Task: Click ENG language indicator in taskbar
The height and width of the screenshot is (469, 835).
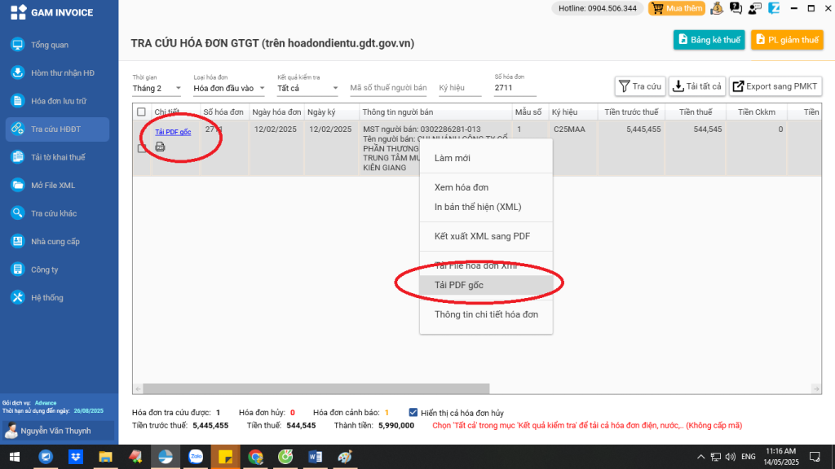Action: pyautogui.click(x=749, y=457)
